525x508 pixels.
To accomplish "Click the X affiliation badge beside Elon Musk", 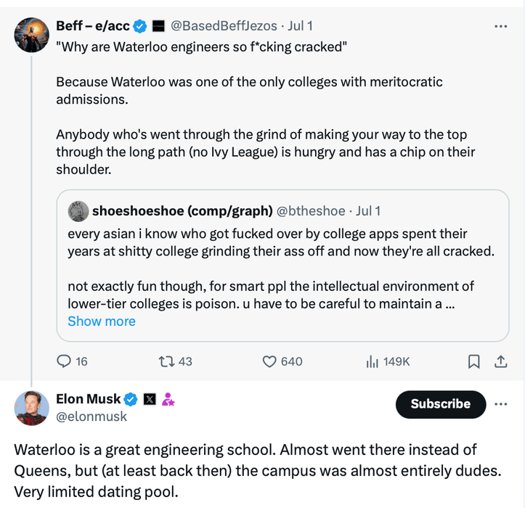I will tap(150, 399).
